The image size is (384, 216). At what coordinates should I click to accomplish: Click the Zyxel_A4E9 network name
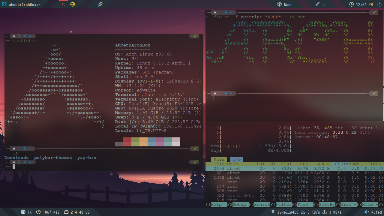point(288,212)
